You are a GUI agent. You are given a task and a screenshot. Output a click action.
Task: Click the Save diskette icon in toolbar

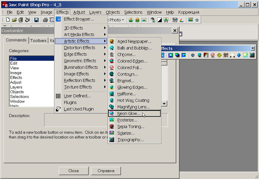[36, 20]
